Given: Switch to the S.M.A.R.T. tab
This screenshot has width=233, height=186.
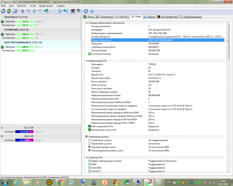Looking at the screenshot, I should (122, 17).
